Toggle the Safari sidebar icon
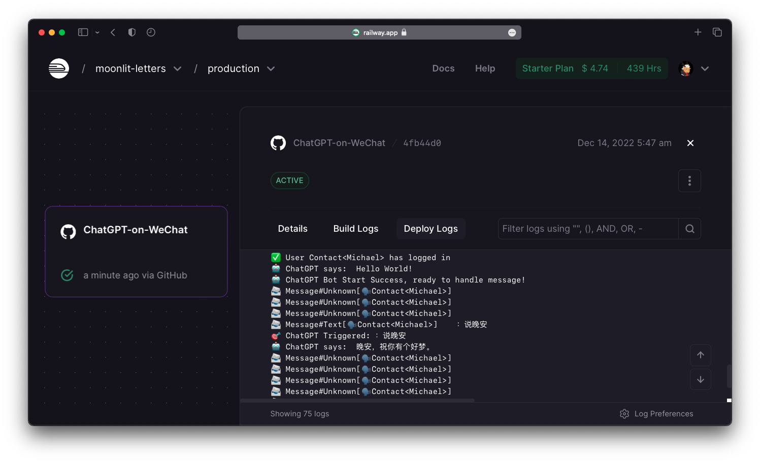 tap(83, 32)
